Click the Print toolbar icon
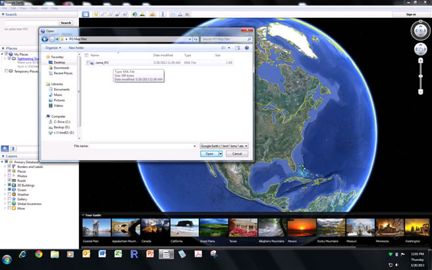432x270 pixels. pos(180,14)
